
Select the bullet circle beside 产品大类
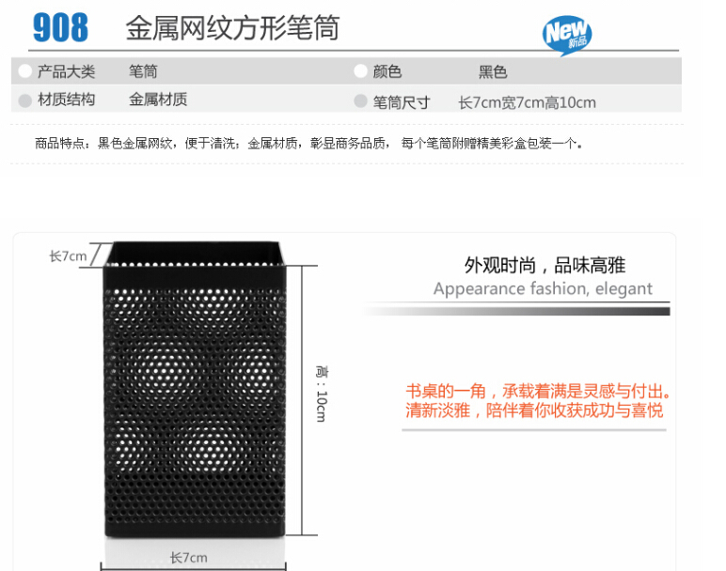(25, 71)
